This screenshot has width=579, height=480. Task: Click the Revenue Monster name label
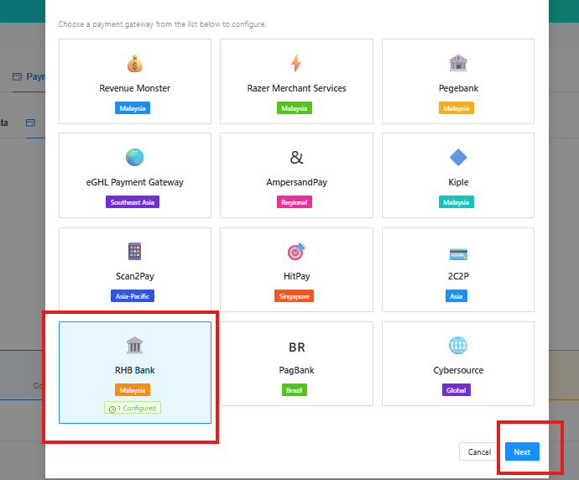[x=135, y=88]
